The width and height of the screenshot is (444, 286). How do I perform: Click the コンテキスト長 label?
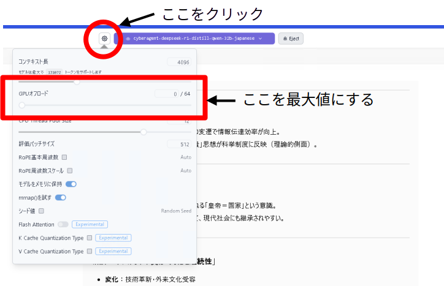pos(33,61)
